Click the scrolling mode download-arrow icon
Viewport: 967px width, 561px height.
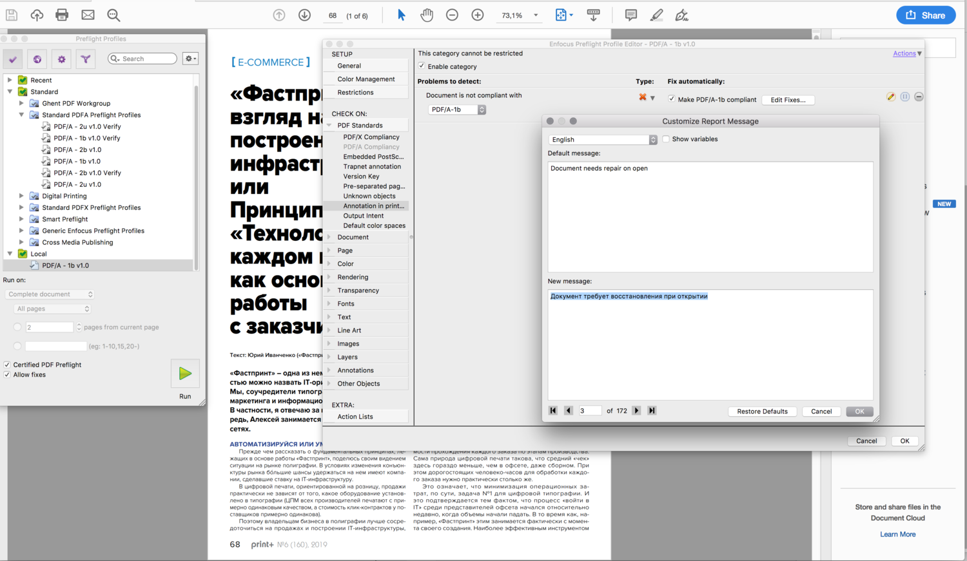593,15
